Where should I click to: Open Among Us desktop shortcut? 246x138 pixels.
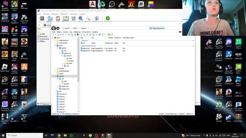(x=24, y=43)
